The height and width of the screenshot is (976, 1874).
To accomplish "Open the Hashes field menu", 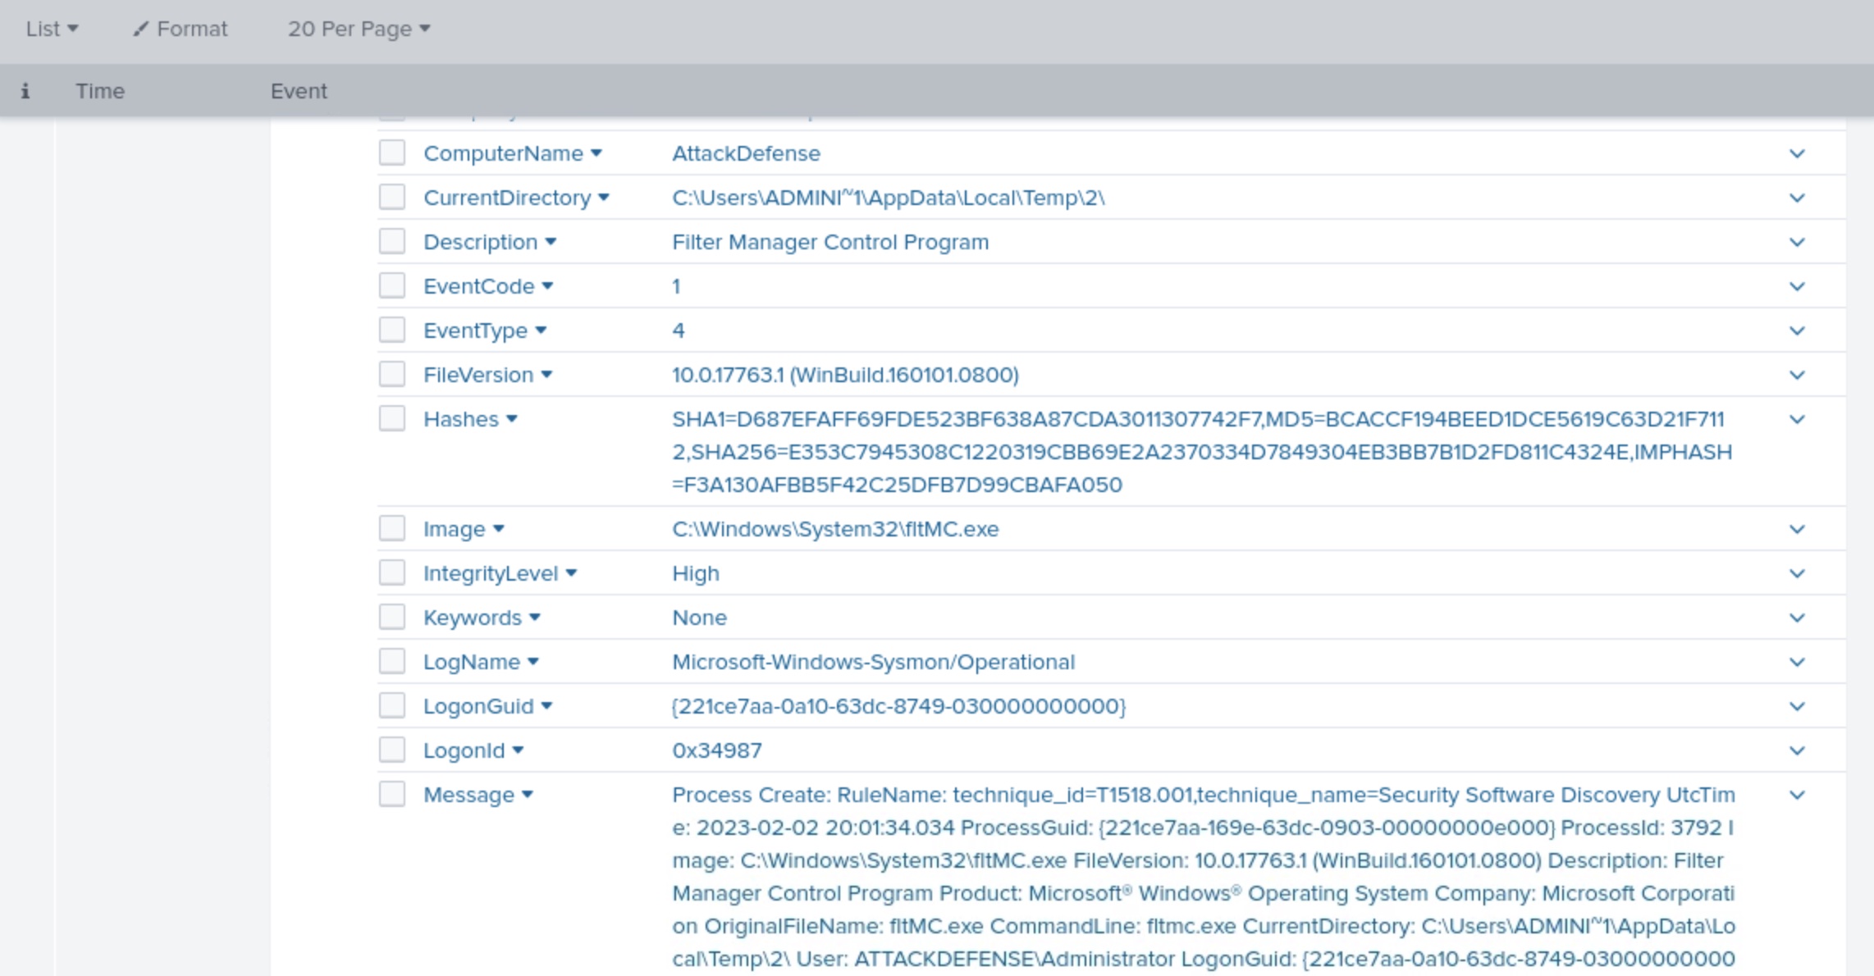I will click(470, 419).
